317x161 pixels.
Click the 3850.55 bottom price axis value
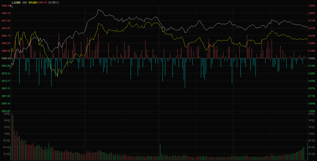click(x=6, y=111)
